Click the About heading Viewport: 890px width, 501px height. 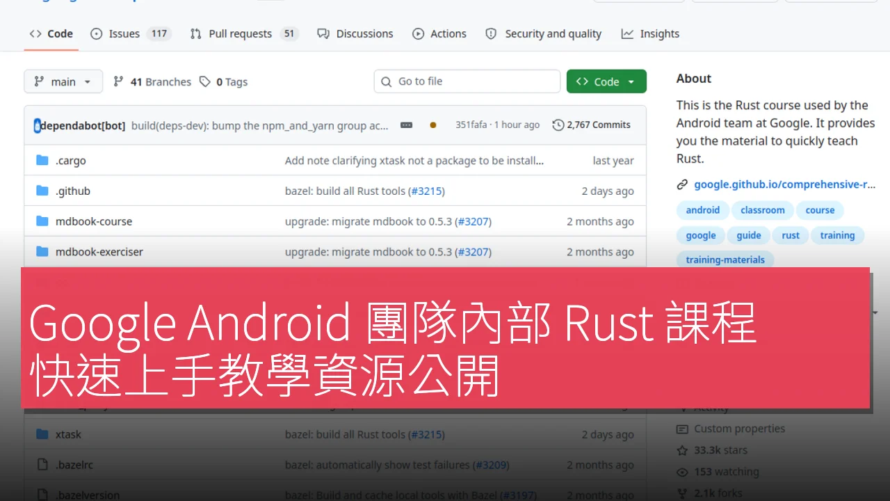694,79
